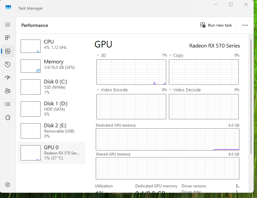Screen dimensions: 257x198
Task: Open the App history page icon
Action: tap(8, 64)
